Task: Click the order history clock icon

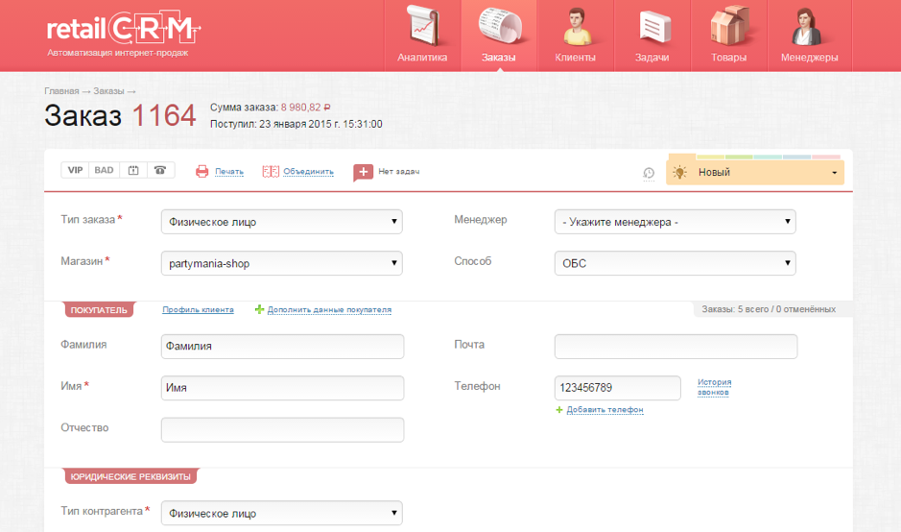Action: [649, 173]
